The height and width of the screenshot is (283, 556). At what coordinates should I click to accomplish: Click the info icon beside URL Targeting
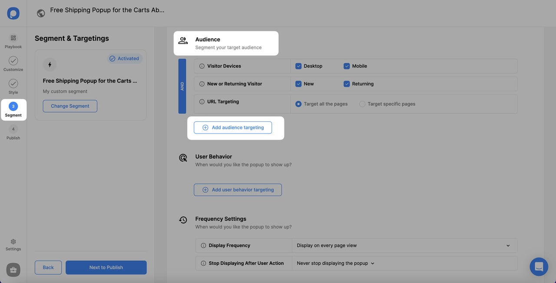202,102
